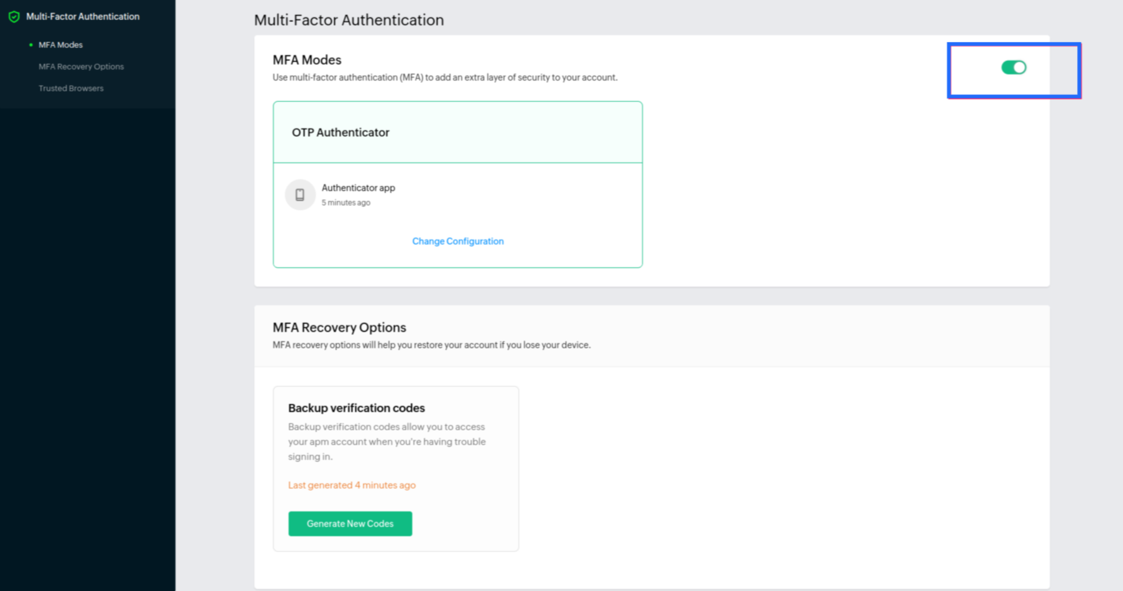
Task: Click the Authenticator app label
Action: coord(359,188)
